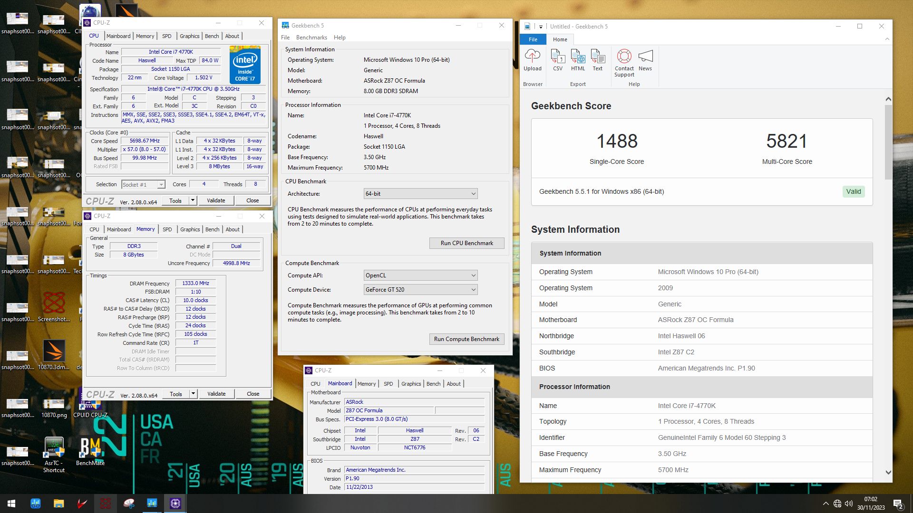This screenshot has width=913, height=513.
Task: Switch to Mainboard tab in top CPU-Z window
Action: [118, 36]
